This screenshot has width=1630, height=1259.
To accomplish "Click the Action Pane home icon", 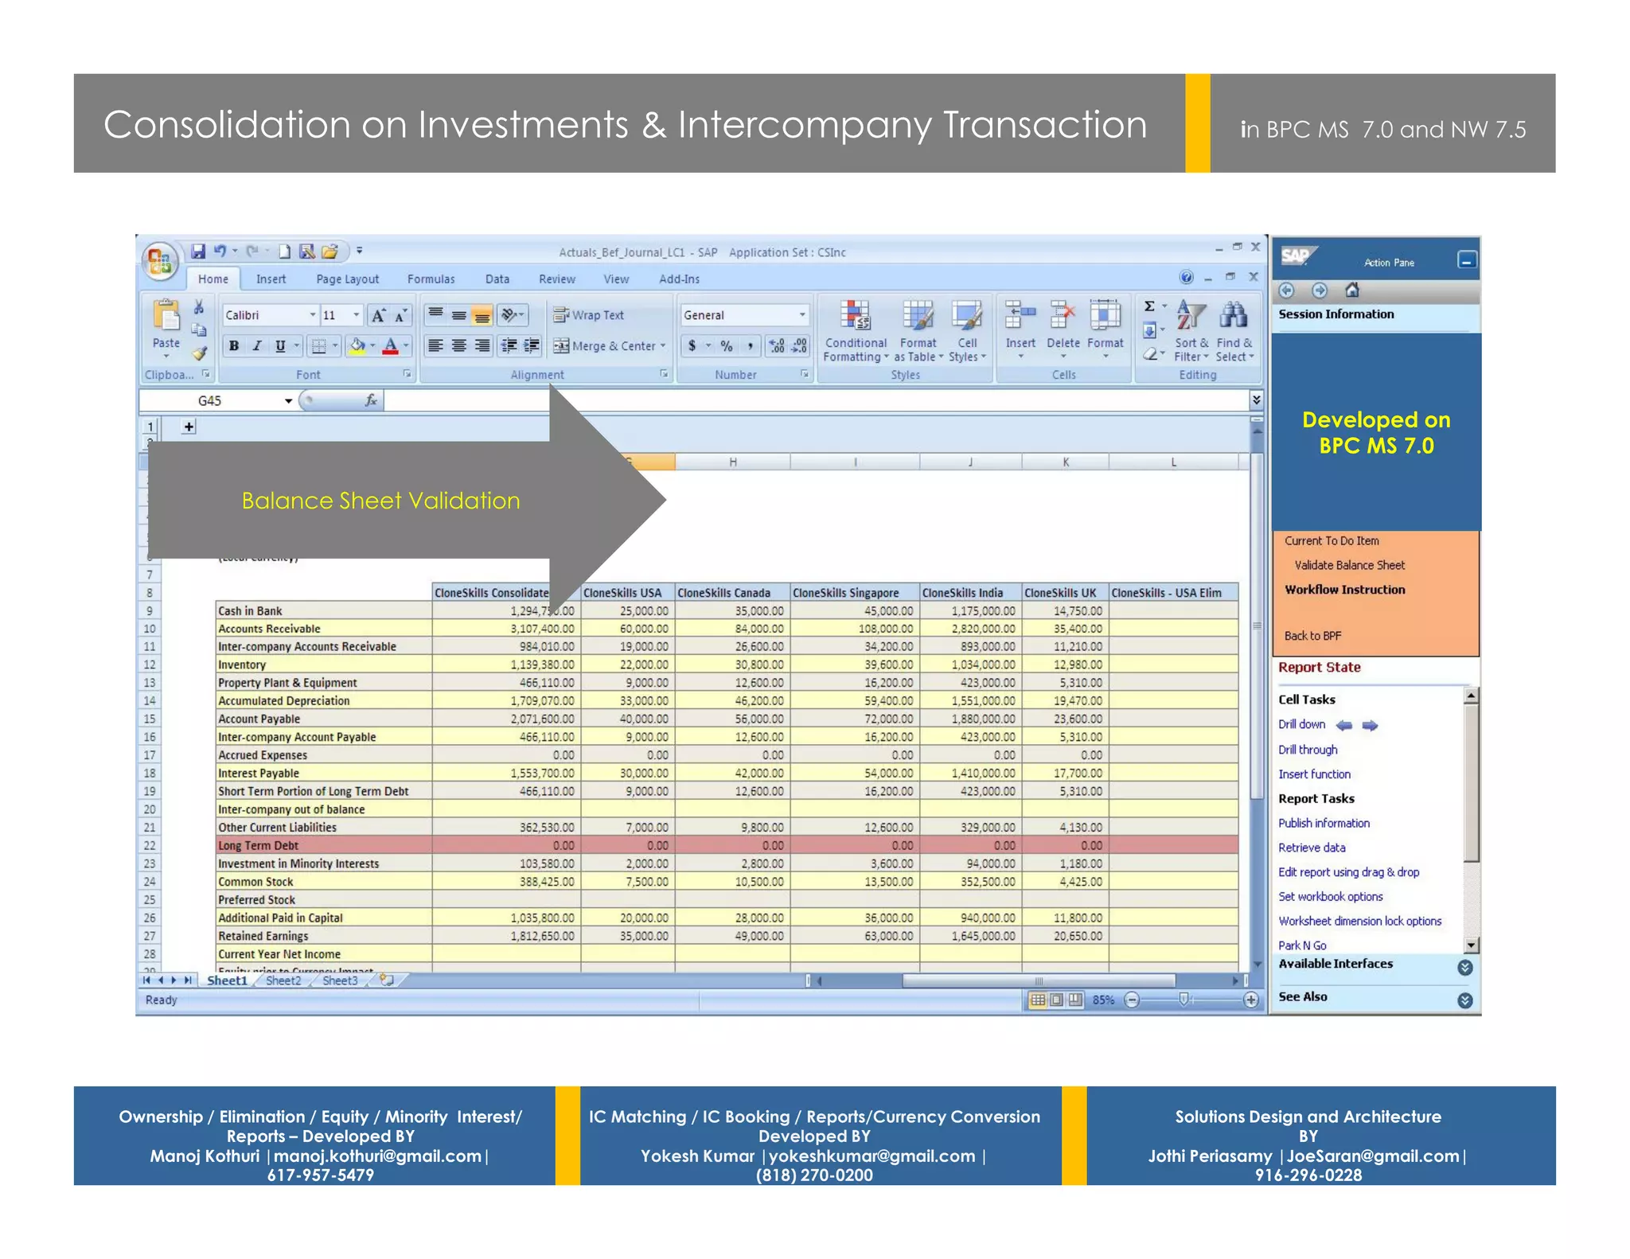I will 1352,290.
